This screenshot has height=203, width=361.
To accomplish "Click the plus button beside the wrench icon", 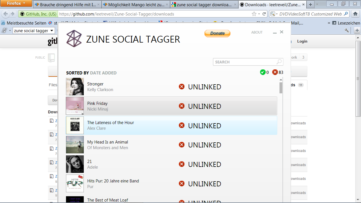I will point(357,30).
